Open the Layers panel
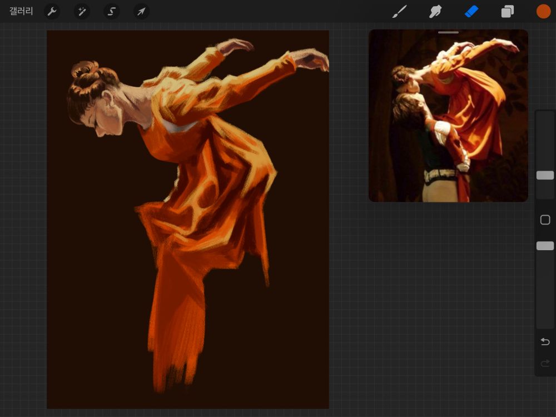The height and width of the screenshot is (417, 556). pos(508,11)
